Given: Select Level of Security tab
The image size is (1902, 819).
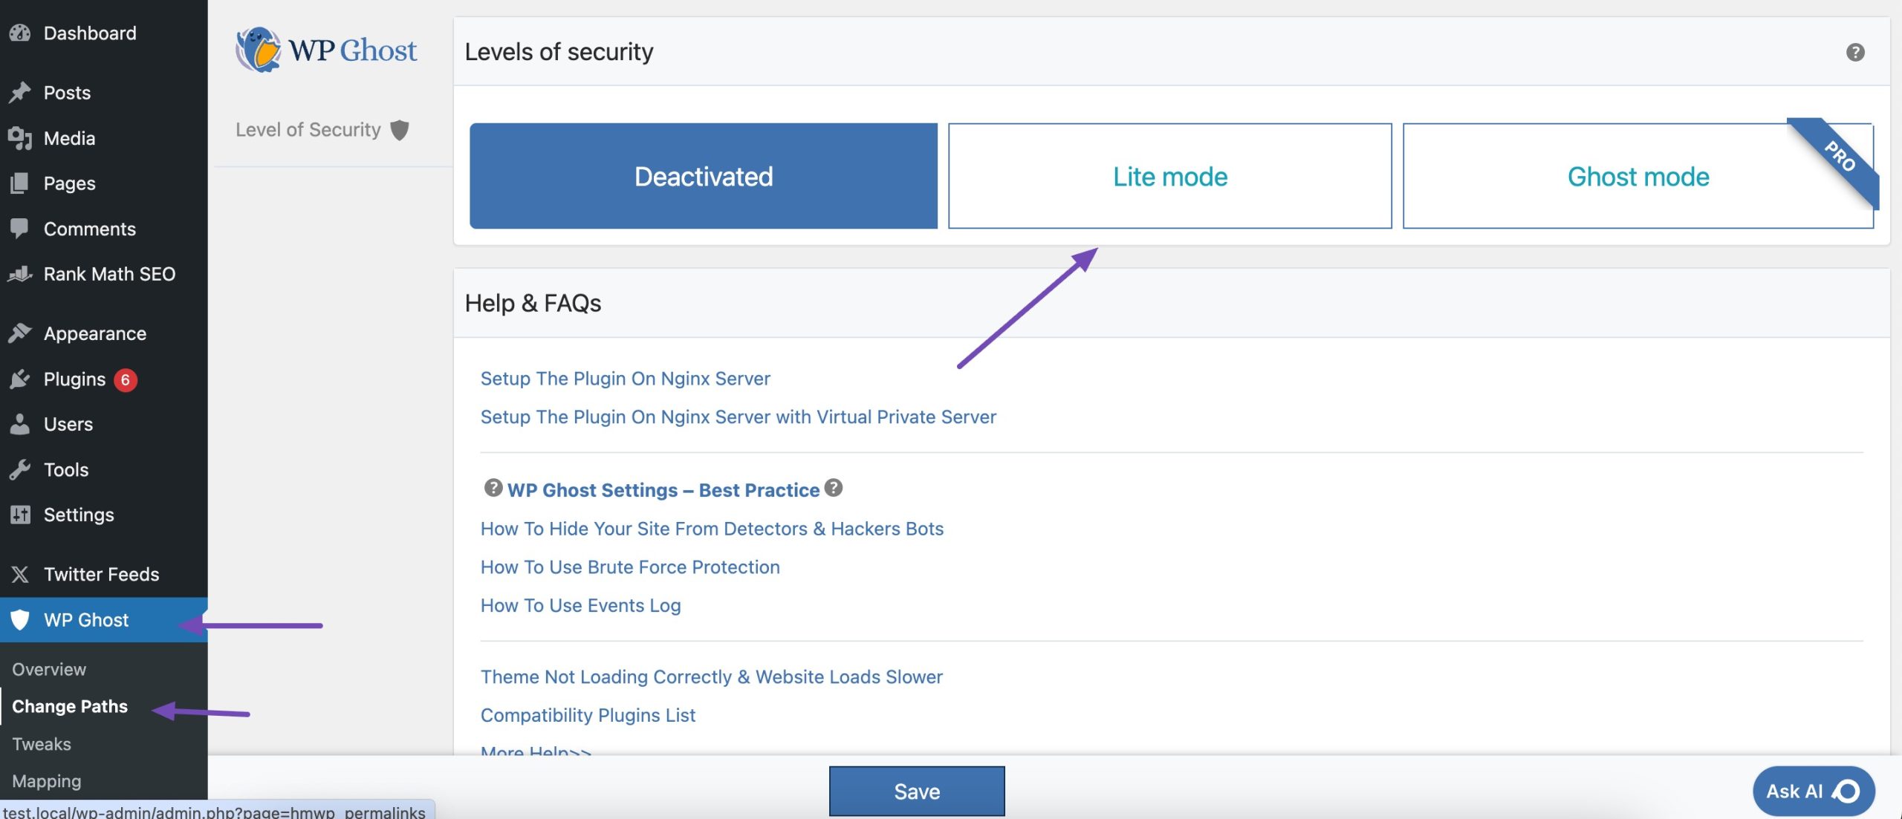Looking at the screenshot, I should click(x=322, y=130).
